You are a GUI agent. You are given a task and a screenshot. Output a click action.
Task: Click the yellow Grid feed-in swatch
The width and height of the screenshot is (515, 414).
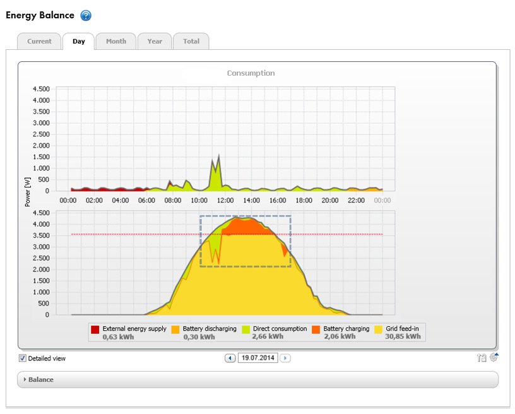tap(379, 329)
